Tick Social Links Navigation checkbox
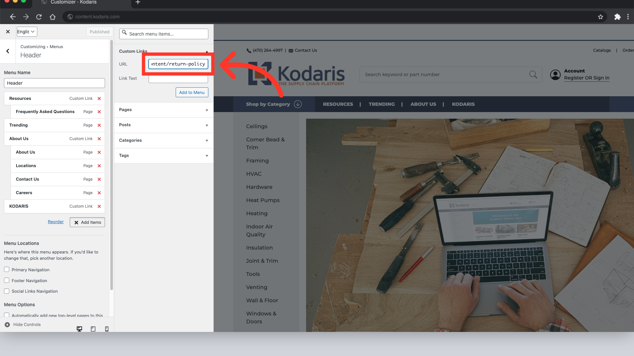 7,291
